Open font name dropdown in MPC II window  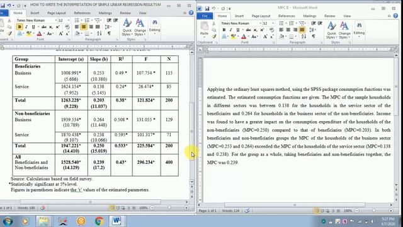pyautogui.click(x=260, y=23)
